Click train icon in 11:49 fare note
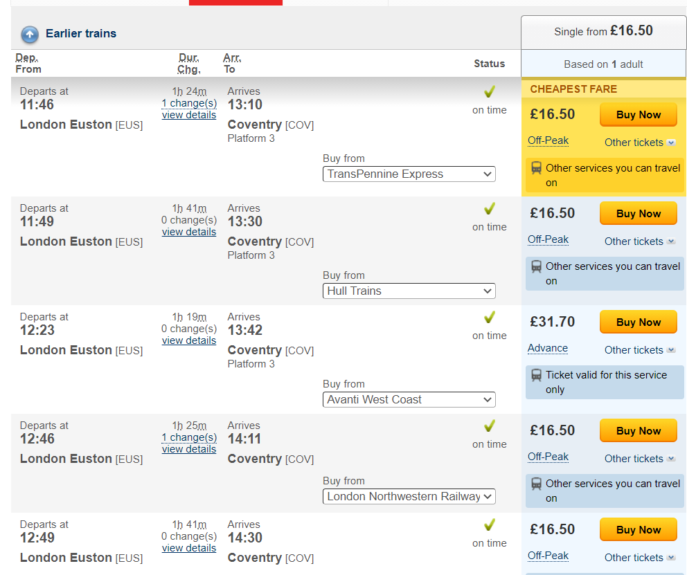This screenshot has height=575, width=687. [536, 266]
